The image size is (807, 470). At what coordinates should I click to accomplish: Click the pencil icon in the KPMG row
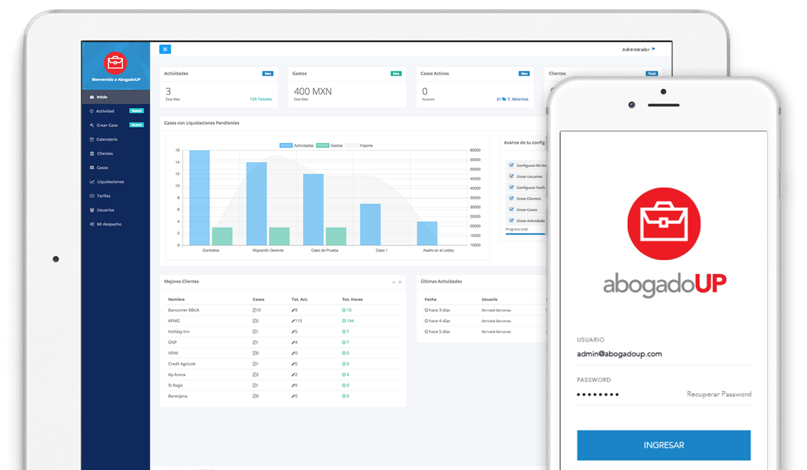[x=293, y=321]
